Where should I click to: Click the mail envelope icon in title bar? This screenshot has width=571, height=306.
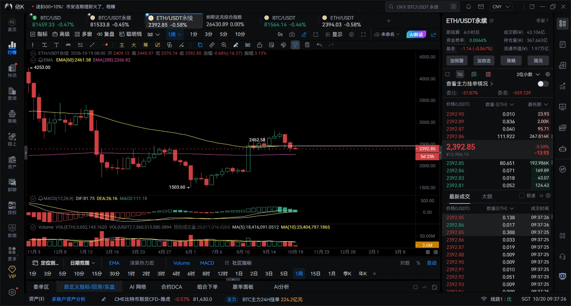(481, 7)
